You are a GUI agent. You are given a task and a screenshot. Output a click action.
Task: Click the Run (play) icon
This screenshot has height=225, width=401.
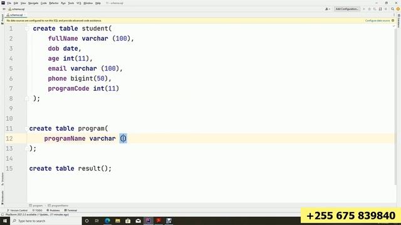point(364,9)
